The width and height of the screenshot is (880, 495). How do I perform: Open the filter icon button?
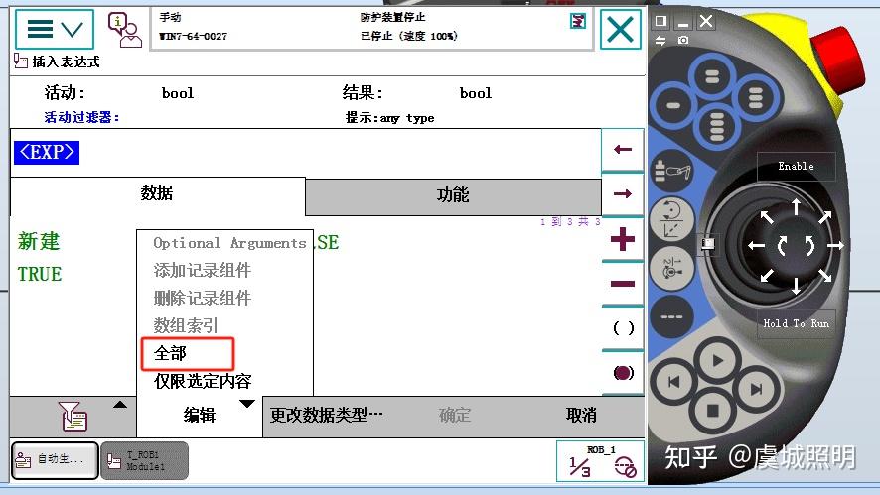click(x=73, y=417)
